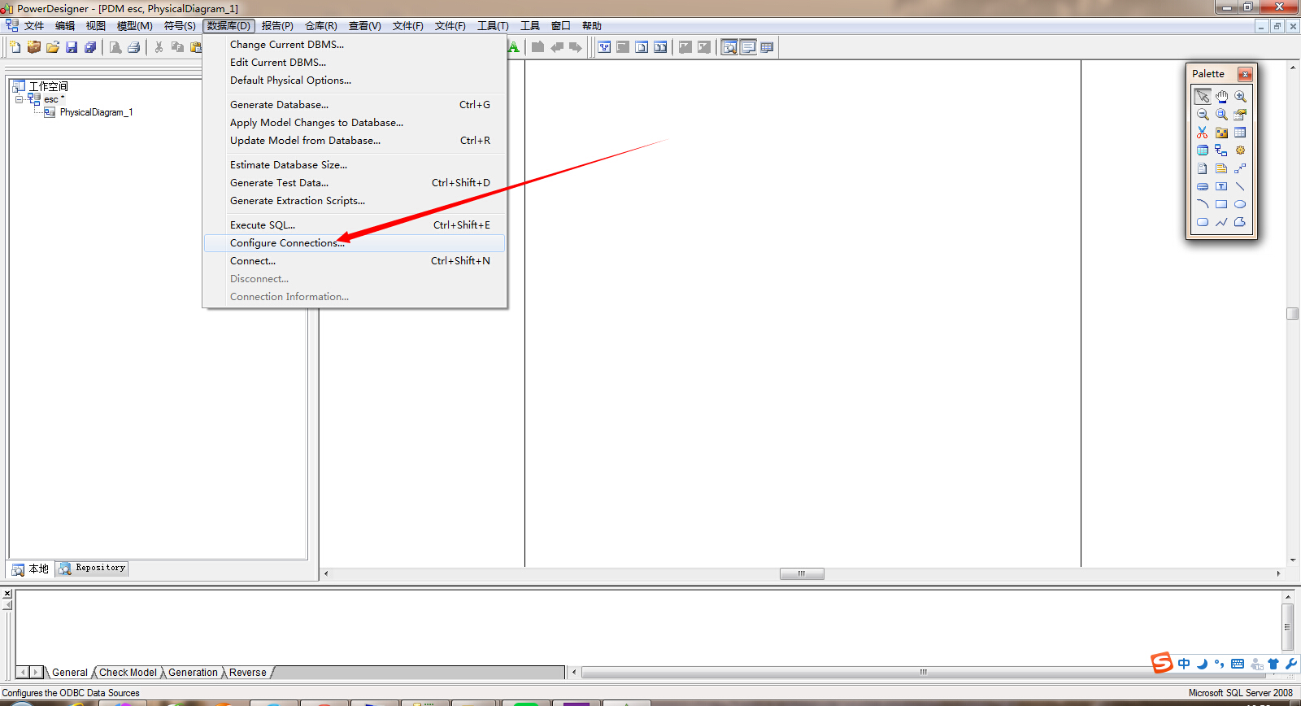Switch to the Check Model output tab

point(128,673)
